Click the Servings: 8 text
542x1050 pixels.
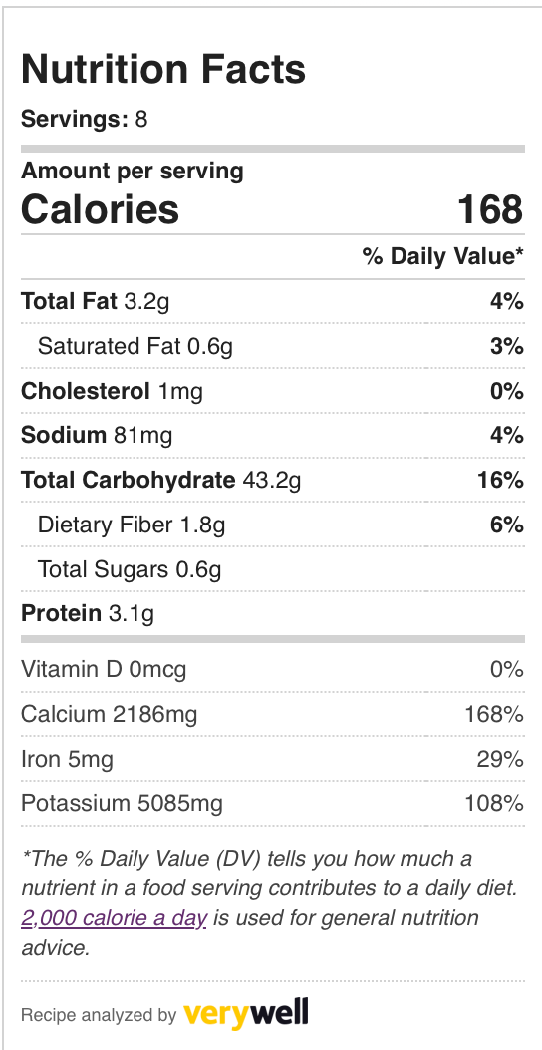pyautogui.click(x=85, y=120)
